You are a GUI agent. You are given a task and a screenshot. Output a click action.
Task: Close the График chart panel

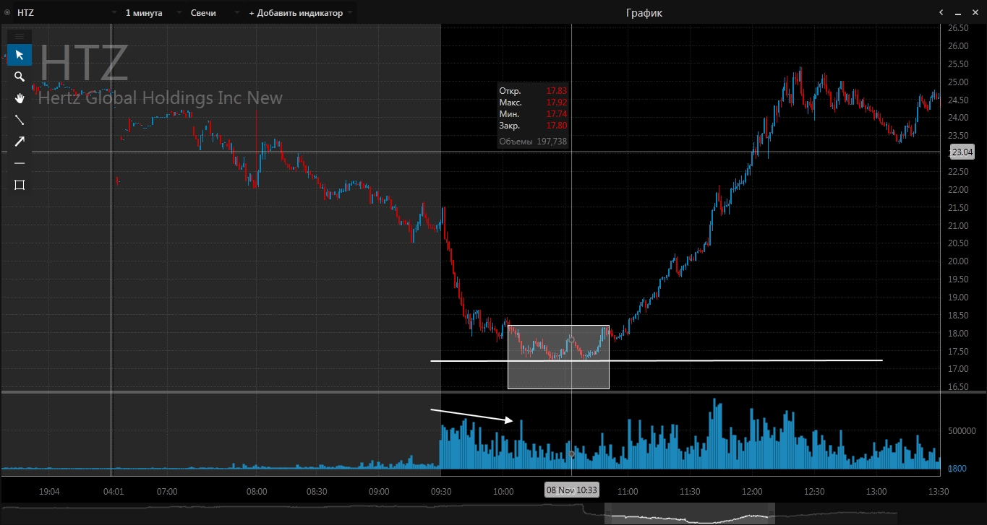click(975, 13)
